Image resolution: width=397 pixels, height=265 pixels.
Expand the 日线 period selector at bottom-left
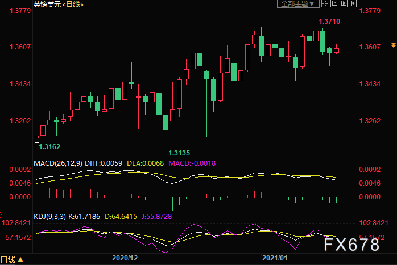tap(13, 260)
